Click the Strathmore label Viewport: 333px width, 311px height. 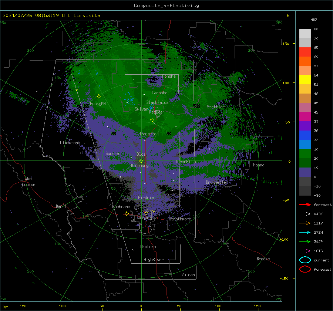pos(180,219)
